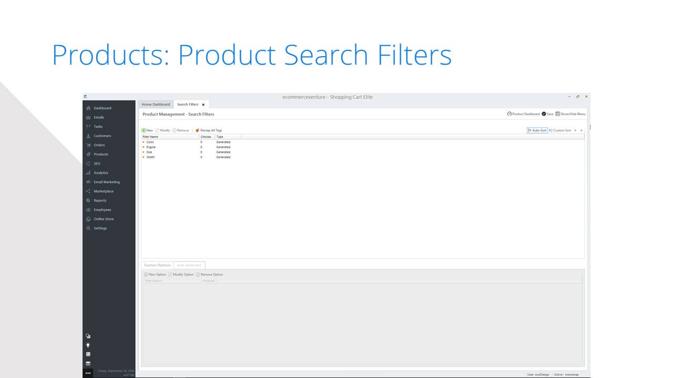Click the move down arrow

[581, 130]
